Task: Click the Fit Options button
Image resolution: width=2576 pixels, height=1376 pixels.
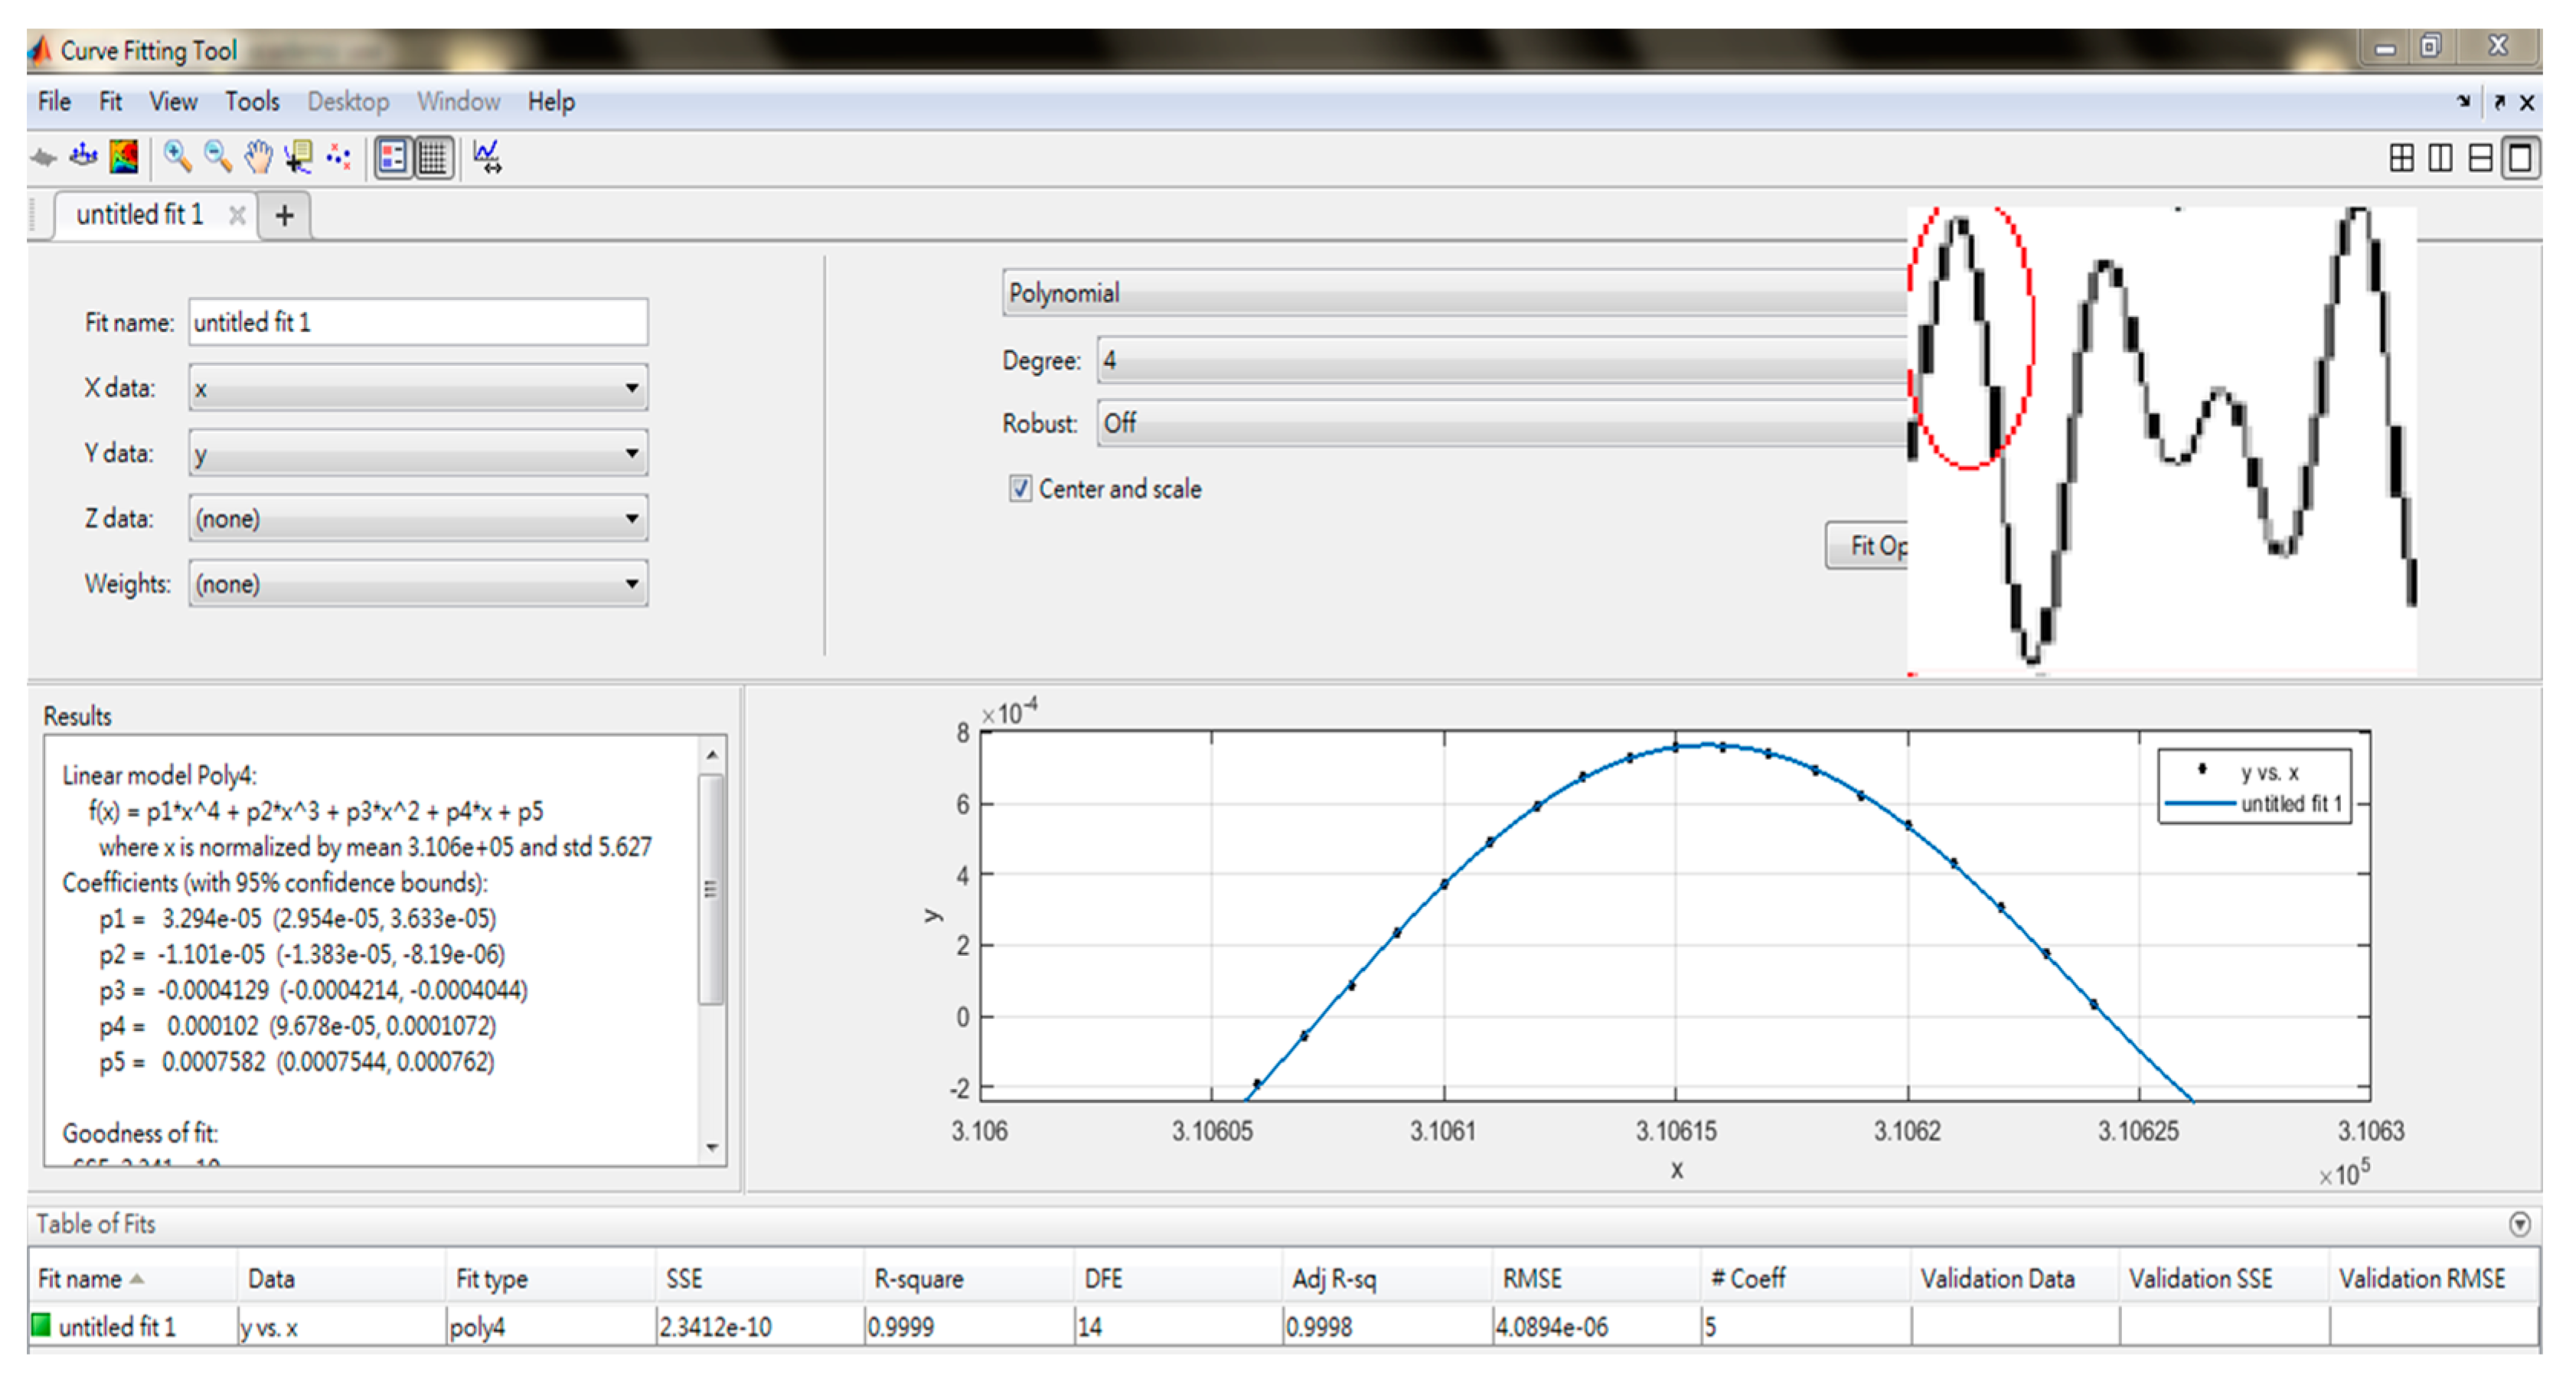Action: click(1868, 546)
